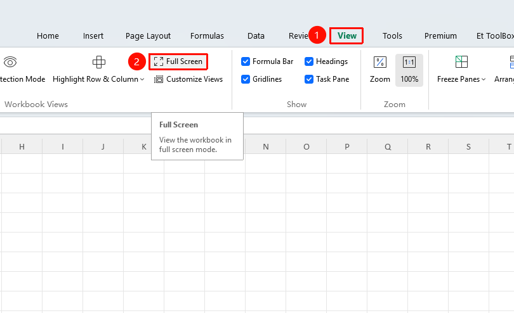Image resolution: width=514 pixels, height=313 pixels.
Task: Open the Et ToolBox tab
Action: (x=495, y=35)
